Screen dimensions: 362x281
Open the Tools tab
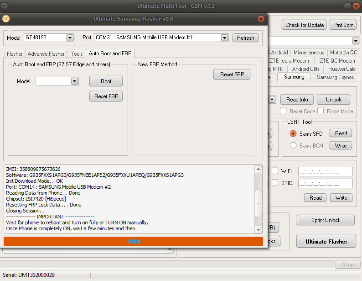tap(77, 54)
